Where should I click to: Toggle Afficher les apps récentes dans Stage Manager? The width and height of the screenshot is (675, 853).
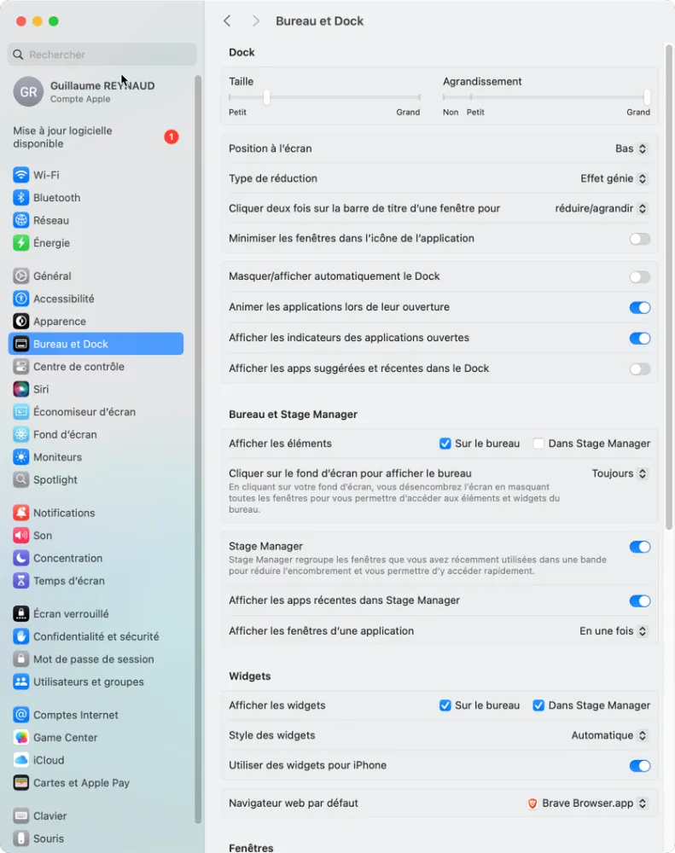pos(640,601)
